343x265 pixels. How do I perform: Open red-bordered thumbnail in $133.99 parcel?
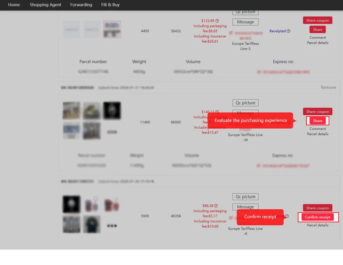coord(112,29)
